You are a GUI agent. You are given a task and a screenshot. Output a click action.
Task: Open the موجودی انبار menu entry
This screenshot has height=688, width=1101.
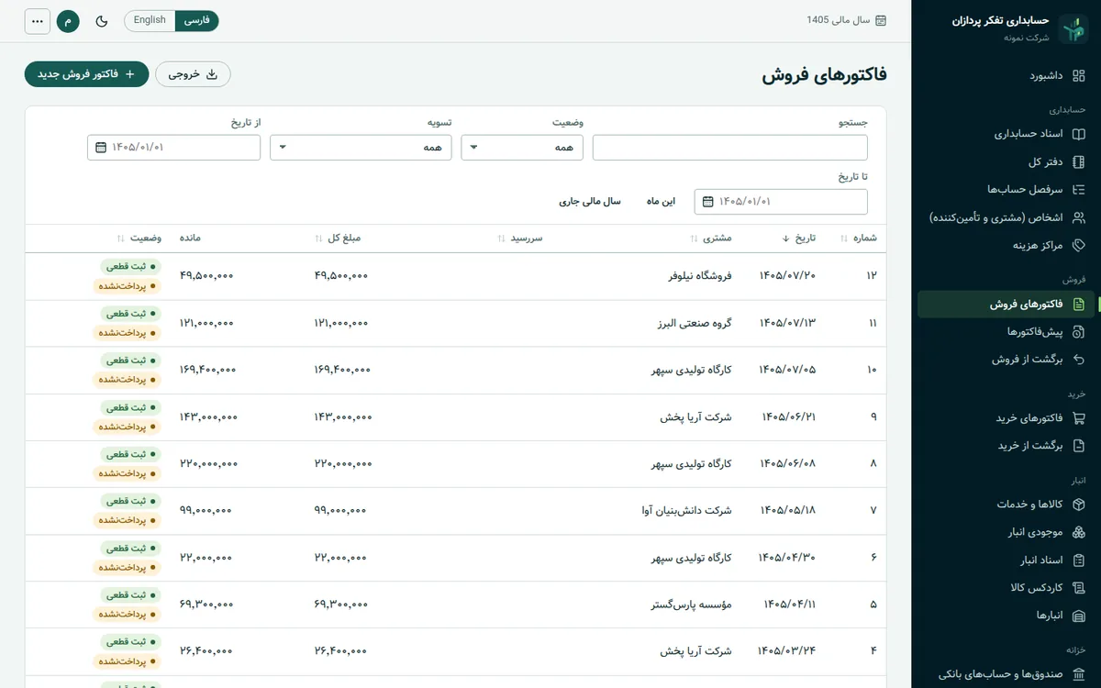pyautogui.click(x=1006, y=532)
